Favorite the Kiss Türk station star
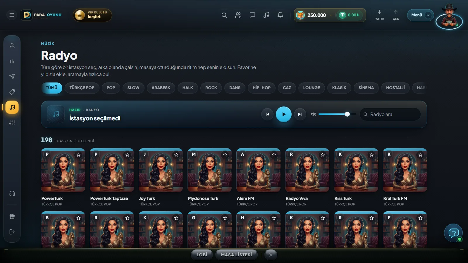Screen dimensions: 468x263 tap(372, 155)
